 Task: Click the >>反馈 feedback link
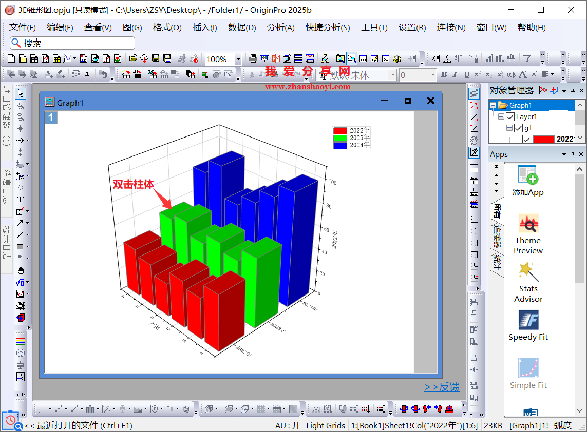click(x=442, y=387)
